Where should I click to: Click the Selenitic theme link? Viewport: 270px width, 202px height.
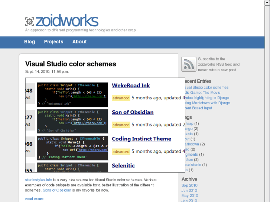point(123,166)
